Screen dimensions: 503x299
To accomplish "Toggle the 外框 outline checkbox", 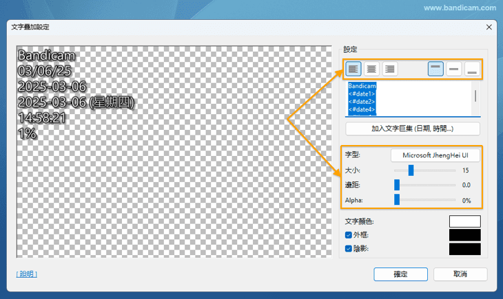I will (348, 235).
